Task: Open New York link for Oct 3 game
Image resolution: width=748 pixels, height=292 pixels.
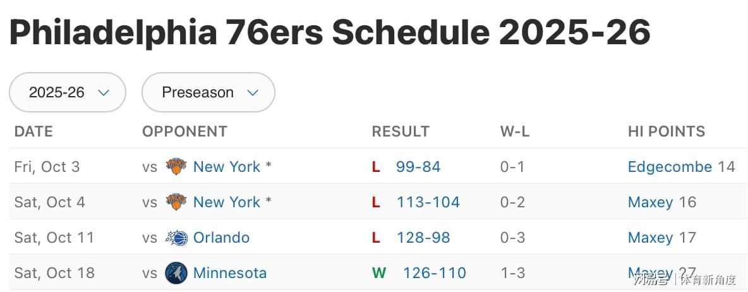Action: click(226, 167)
